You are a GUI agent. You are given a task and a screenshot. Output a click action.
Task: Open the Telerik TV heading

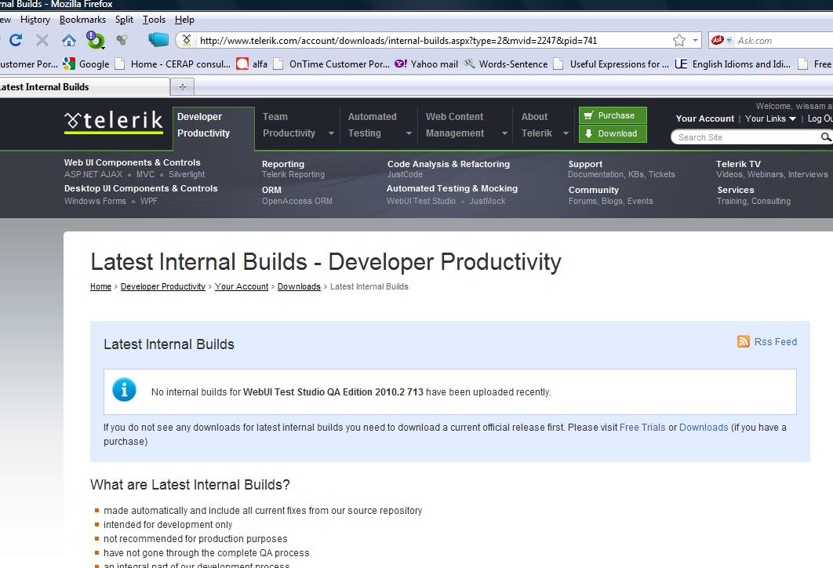point(738,164)
